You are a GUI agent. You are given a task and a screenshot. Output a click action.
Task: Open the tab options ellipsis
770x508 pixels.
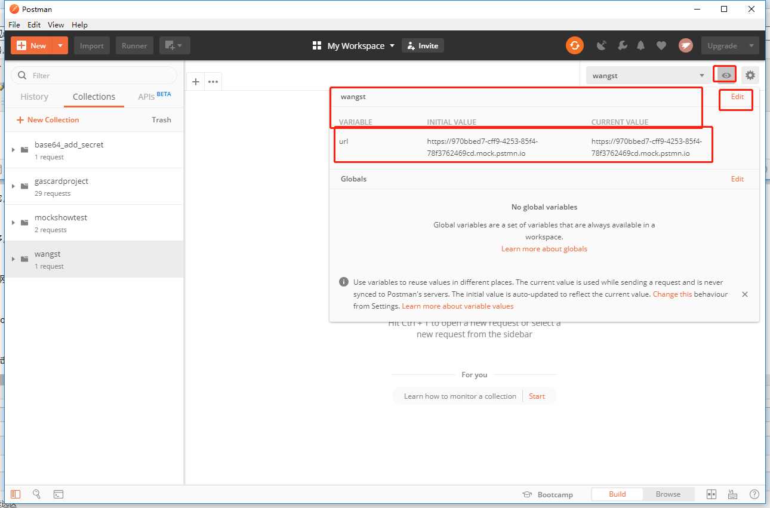click(212, 82)
